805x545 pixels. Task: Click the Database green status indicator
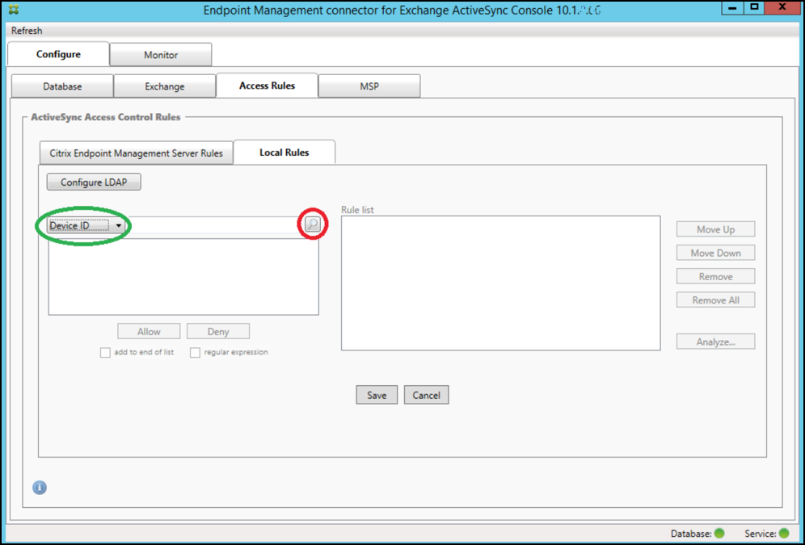tap(719, 534)
